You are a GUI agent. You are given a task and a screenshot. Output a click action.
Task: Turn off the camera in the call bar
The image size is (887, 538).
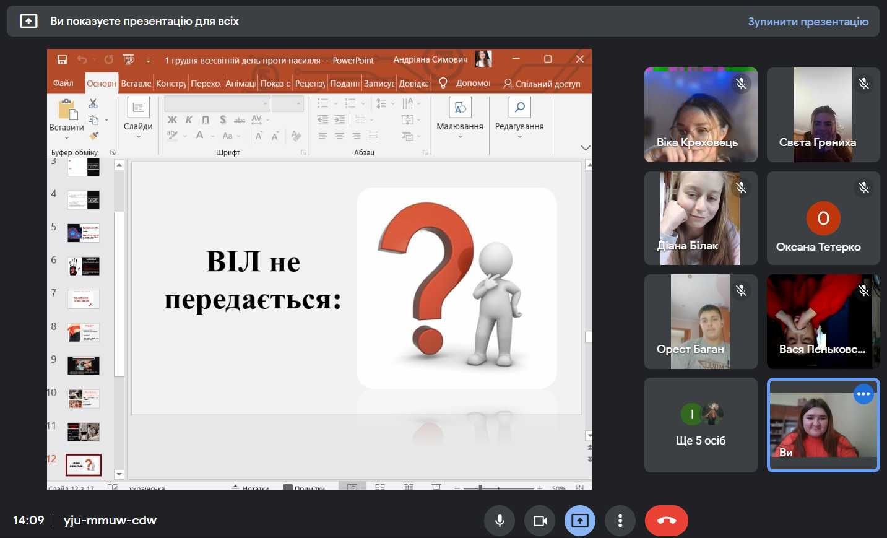point(540,521)
